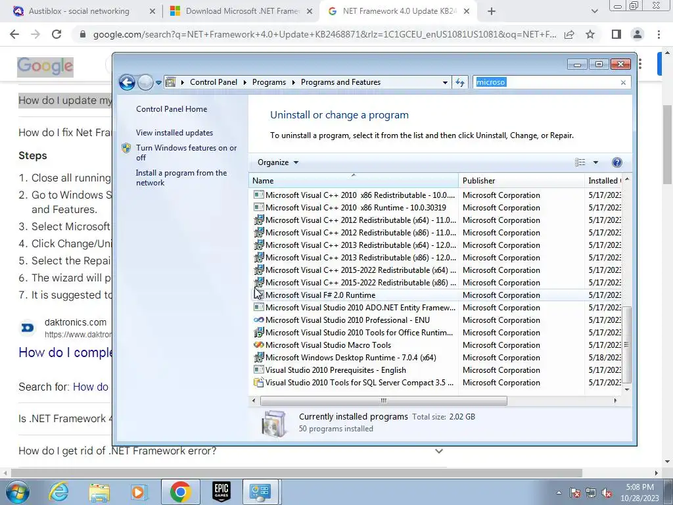Click scroll-down arrow of programs list
The image size is (673, 505).
pos(626,389)
